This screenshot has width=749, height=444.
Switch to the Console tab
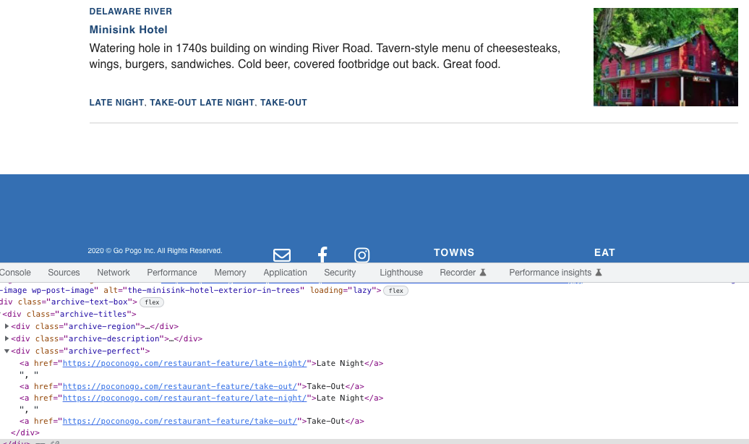15,273
